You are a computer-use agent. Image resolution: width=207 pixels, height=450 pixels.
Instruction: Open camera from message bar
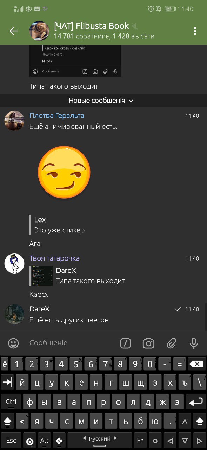click(x=148, y=343)
